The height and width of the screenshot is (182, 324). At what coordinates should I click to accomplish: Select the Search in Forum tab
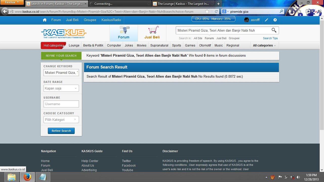56,4
